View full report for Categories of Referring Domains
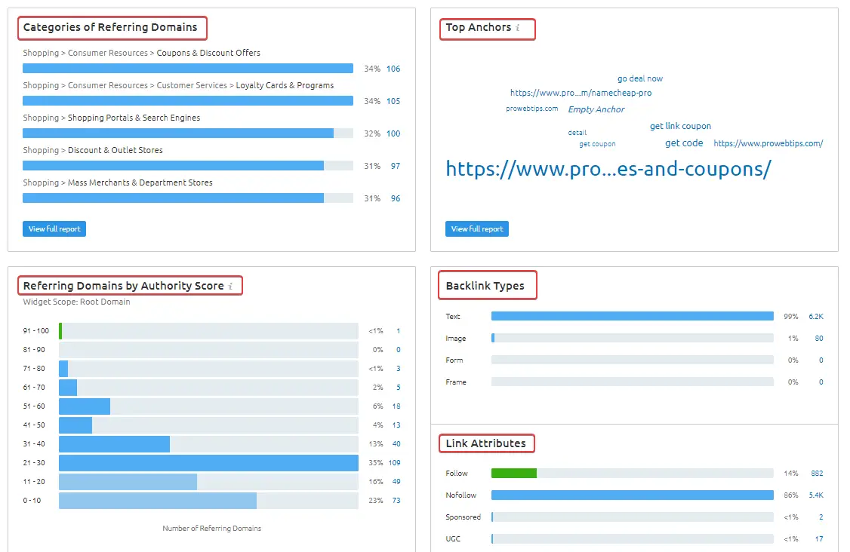The image size is (850, 552). pos(54,228)
